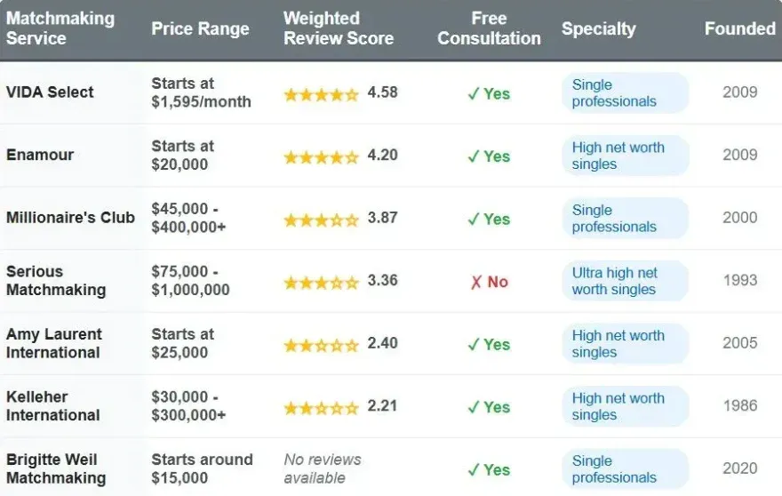
Task: Click Ultra high net worth singles tag
Action: pos(625,281)
